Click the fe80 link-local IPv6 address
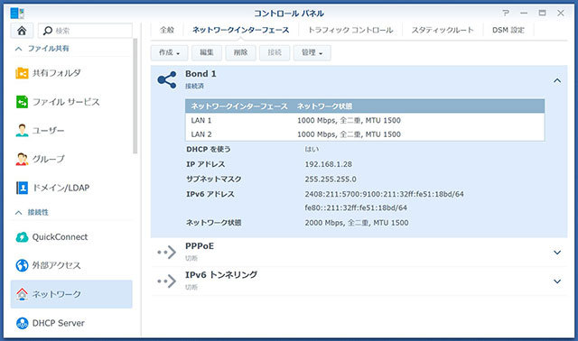This screenshot has width=578, height=341. point(356,208)
